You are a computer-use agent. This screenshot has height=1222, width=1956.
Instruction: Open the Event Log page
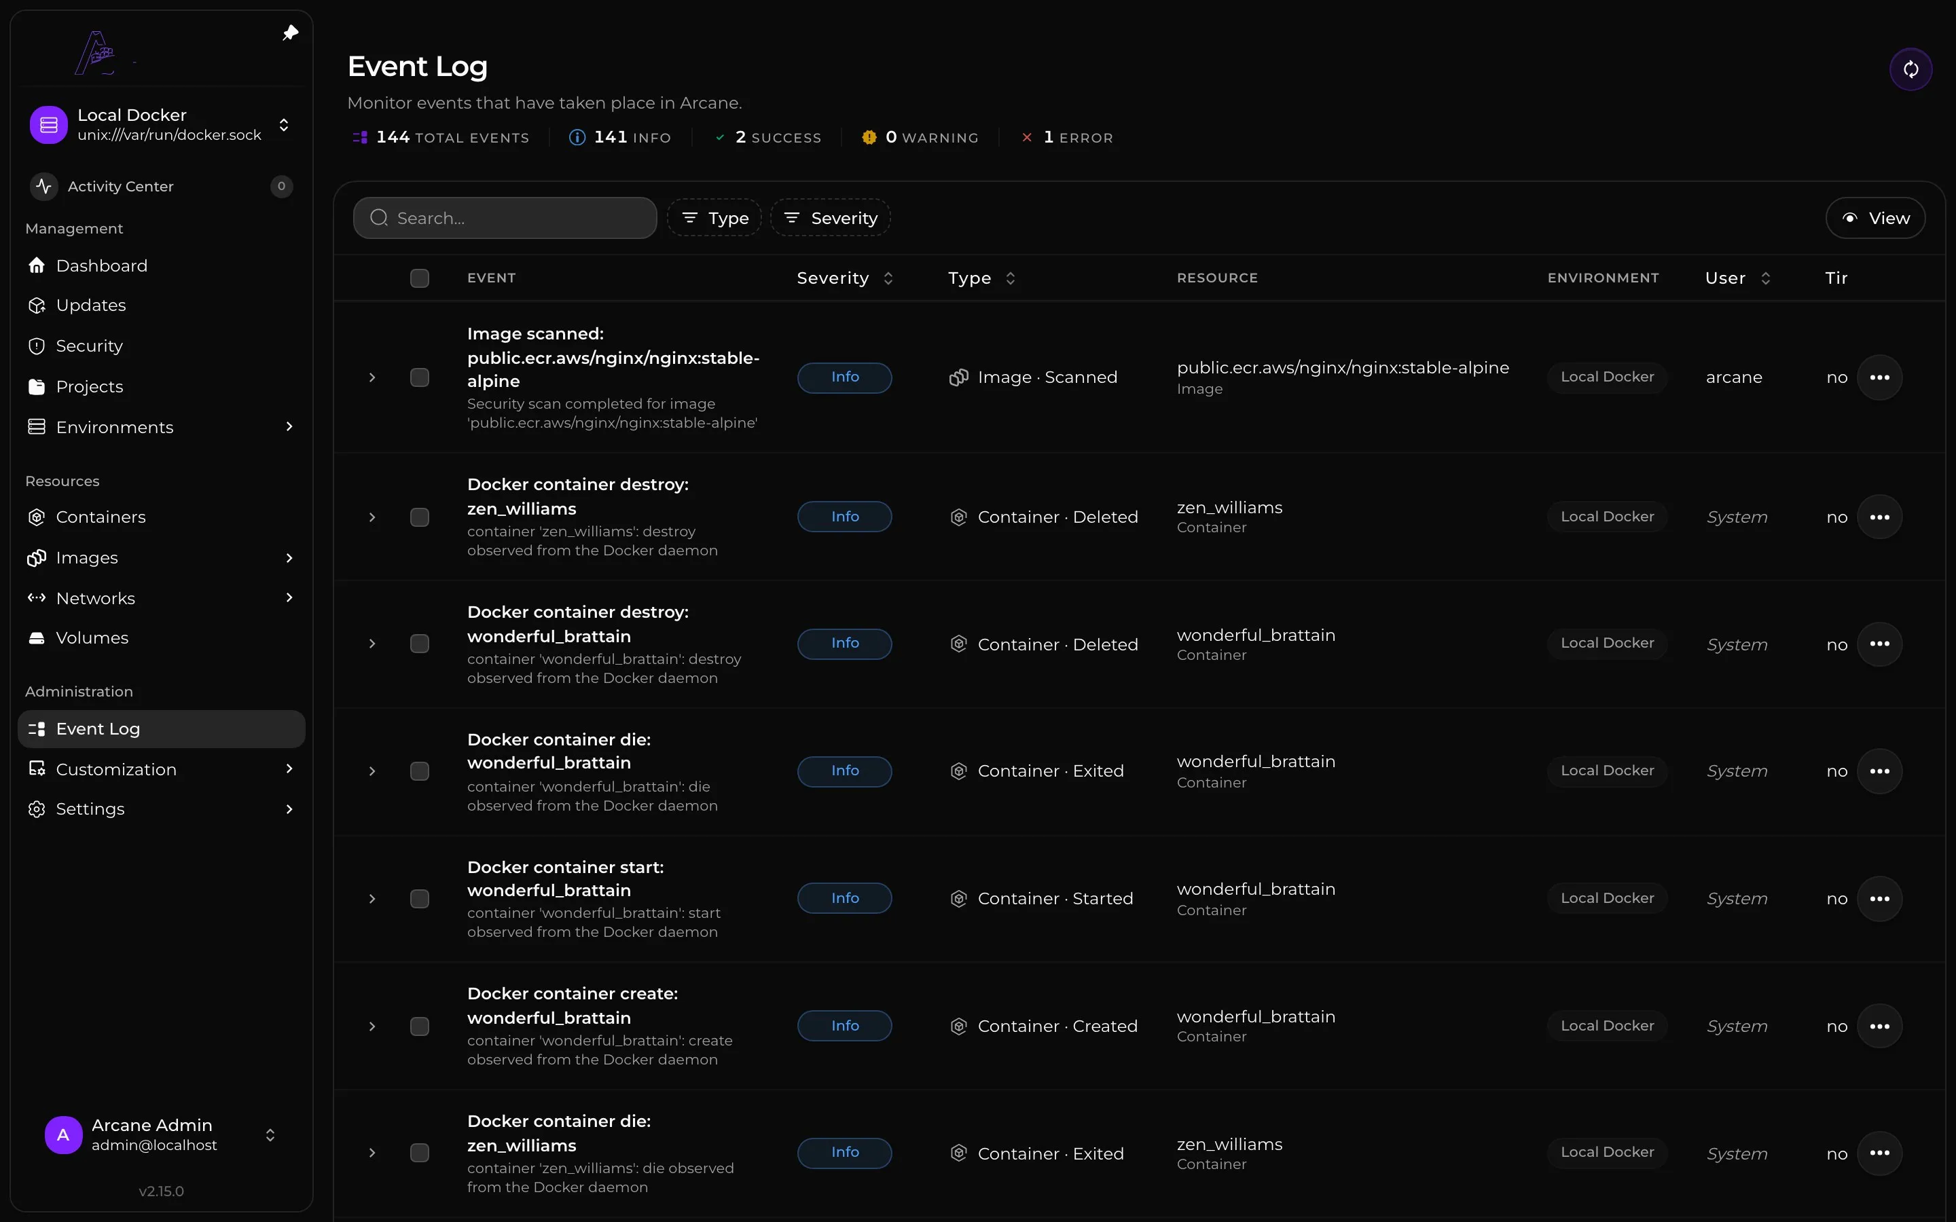tap(162, 729)
